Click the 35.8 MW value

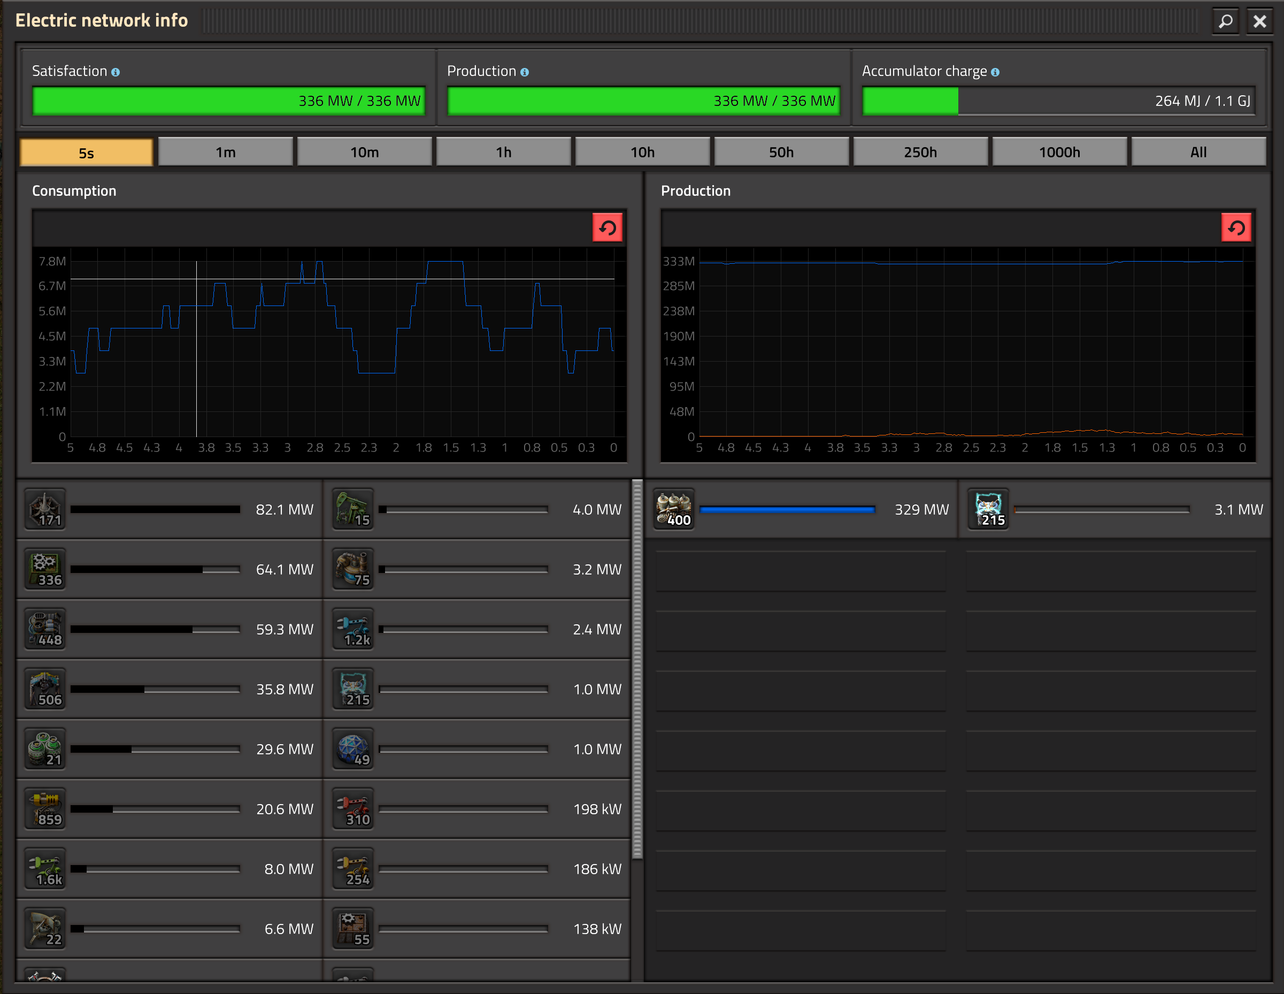(285, 690)
